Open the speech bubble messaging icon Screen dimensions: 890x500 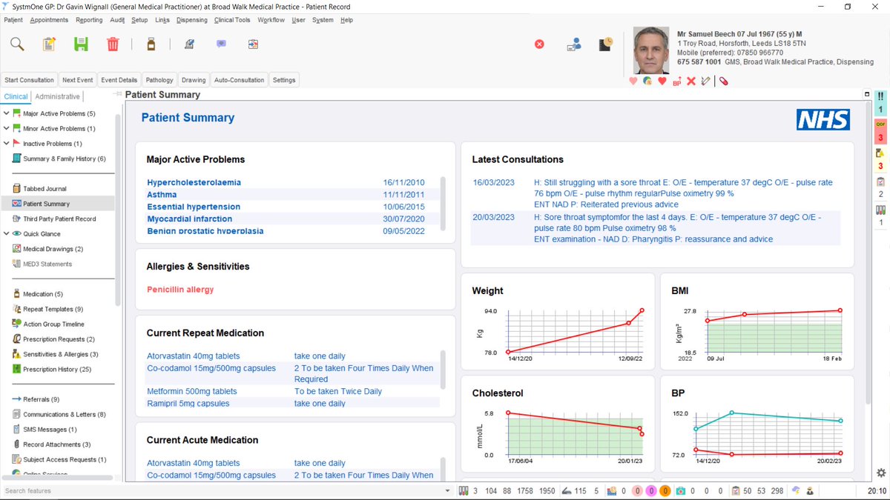[x=220, y=44]
